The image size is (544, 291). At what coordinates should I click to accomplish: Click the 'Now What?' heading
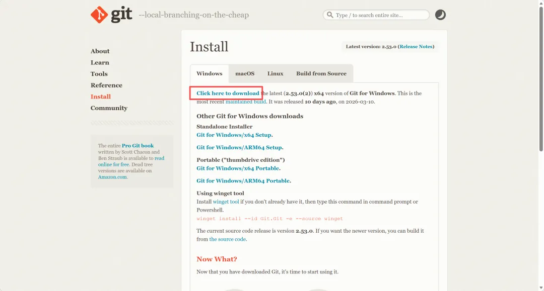click(x=217, y=259)
